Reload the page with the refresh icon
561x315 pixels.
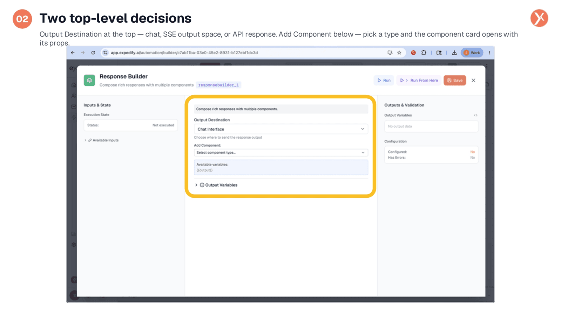pos(93,53)
